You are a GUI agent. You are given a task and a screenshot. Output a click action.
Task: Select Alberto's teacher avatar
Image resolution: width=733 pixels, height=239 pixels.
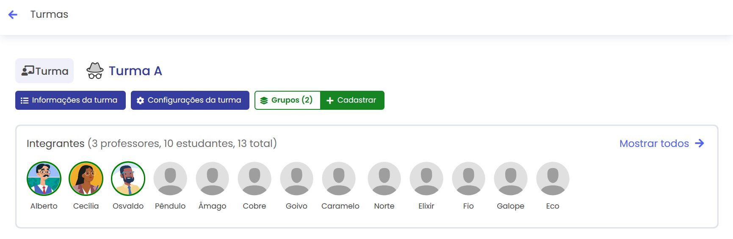44,179
